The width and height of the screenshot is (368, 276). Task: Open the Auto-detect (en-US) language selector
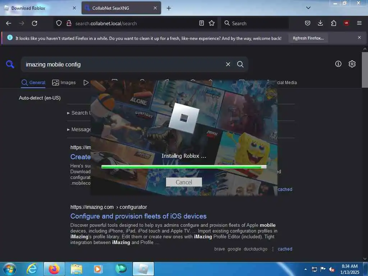tap(40, 98)
